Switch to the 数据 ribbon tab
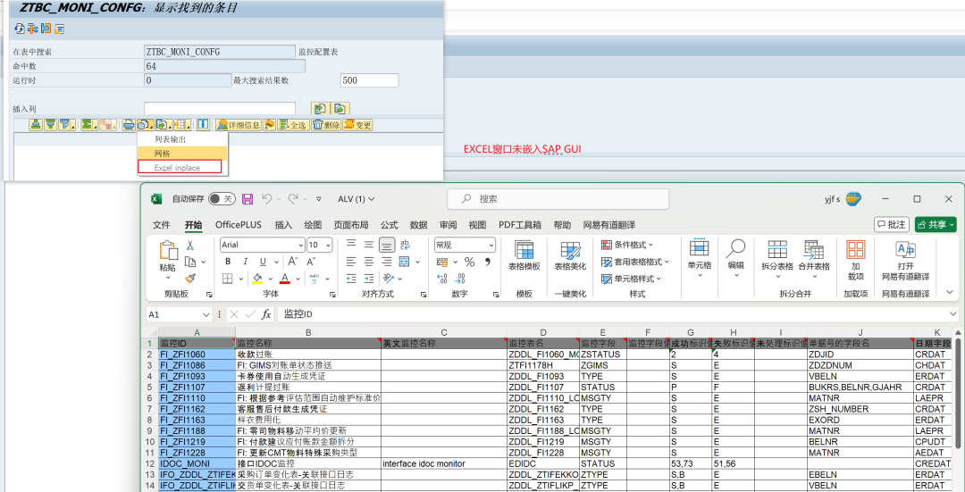This screenshot has width=965, height=492. pos(418,225)
